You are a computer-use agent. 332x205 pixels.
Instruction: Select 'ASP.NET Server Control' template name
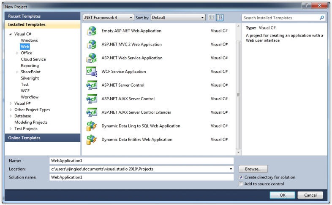(x=123, y=85)
